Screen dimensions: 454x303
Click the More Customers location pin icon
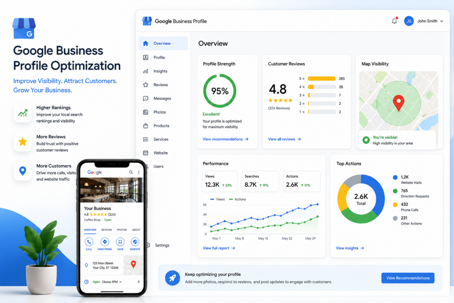click(x=23, y=171)
